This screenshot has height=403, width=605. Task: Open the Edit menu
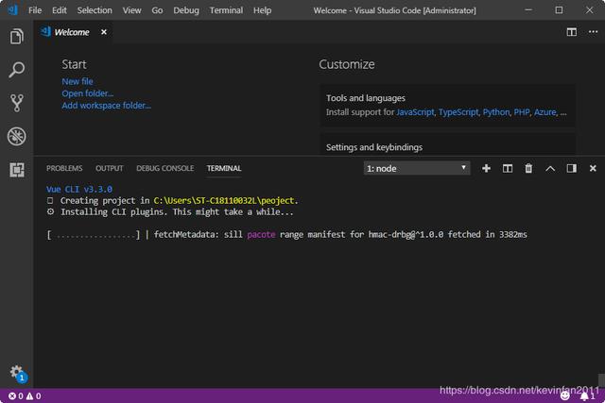pos(59,10)
